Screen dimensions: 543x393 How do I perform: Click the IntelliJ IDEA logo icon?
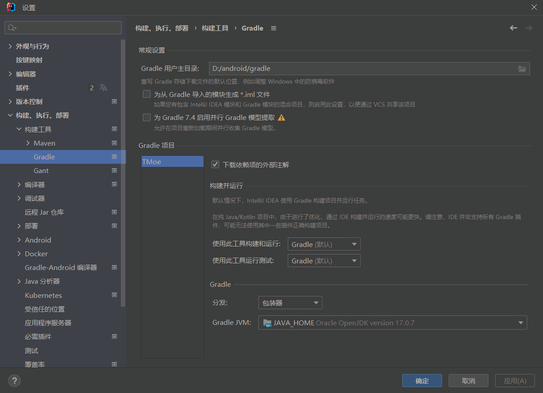pyautogui.click(x=11, y=8)
